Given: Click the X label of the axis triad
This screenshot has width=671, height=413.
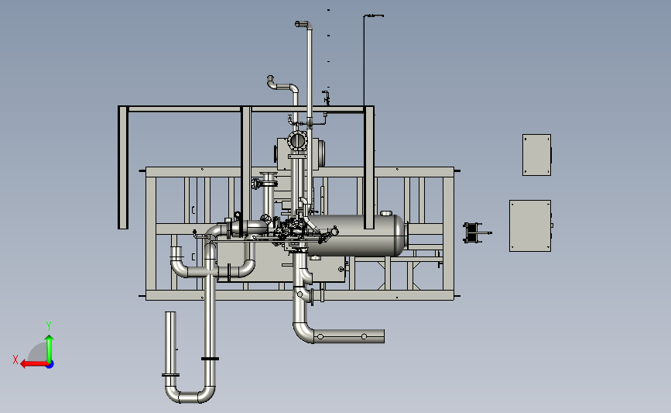Looking at the screenshot, I should click(x=15, y=360).
